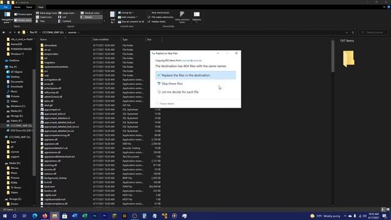This screenshot has width=391, height=220.
Task: Switch to the Share ribbon tab
Action: (x=29, y=7)
